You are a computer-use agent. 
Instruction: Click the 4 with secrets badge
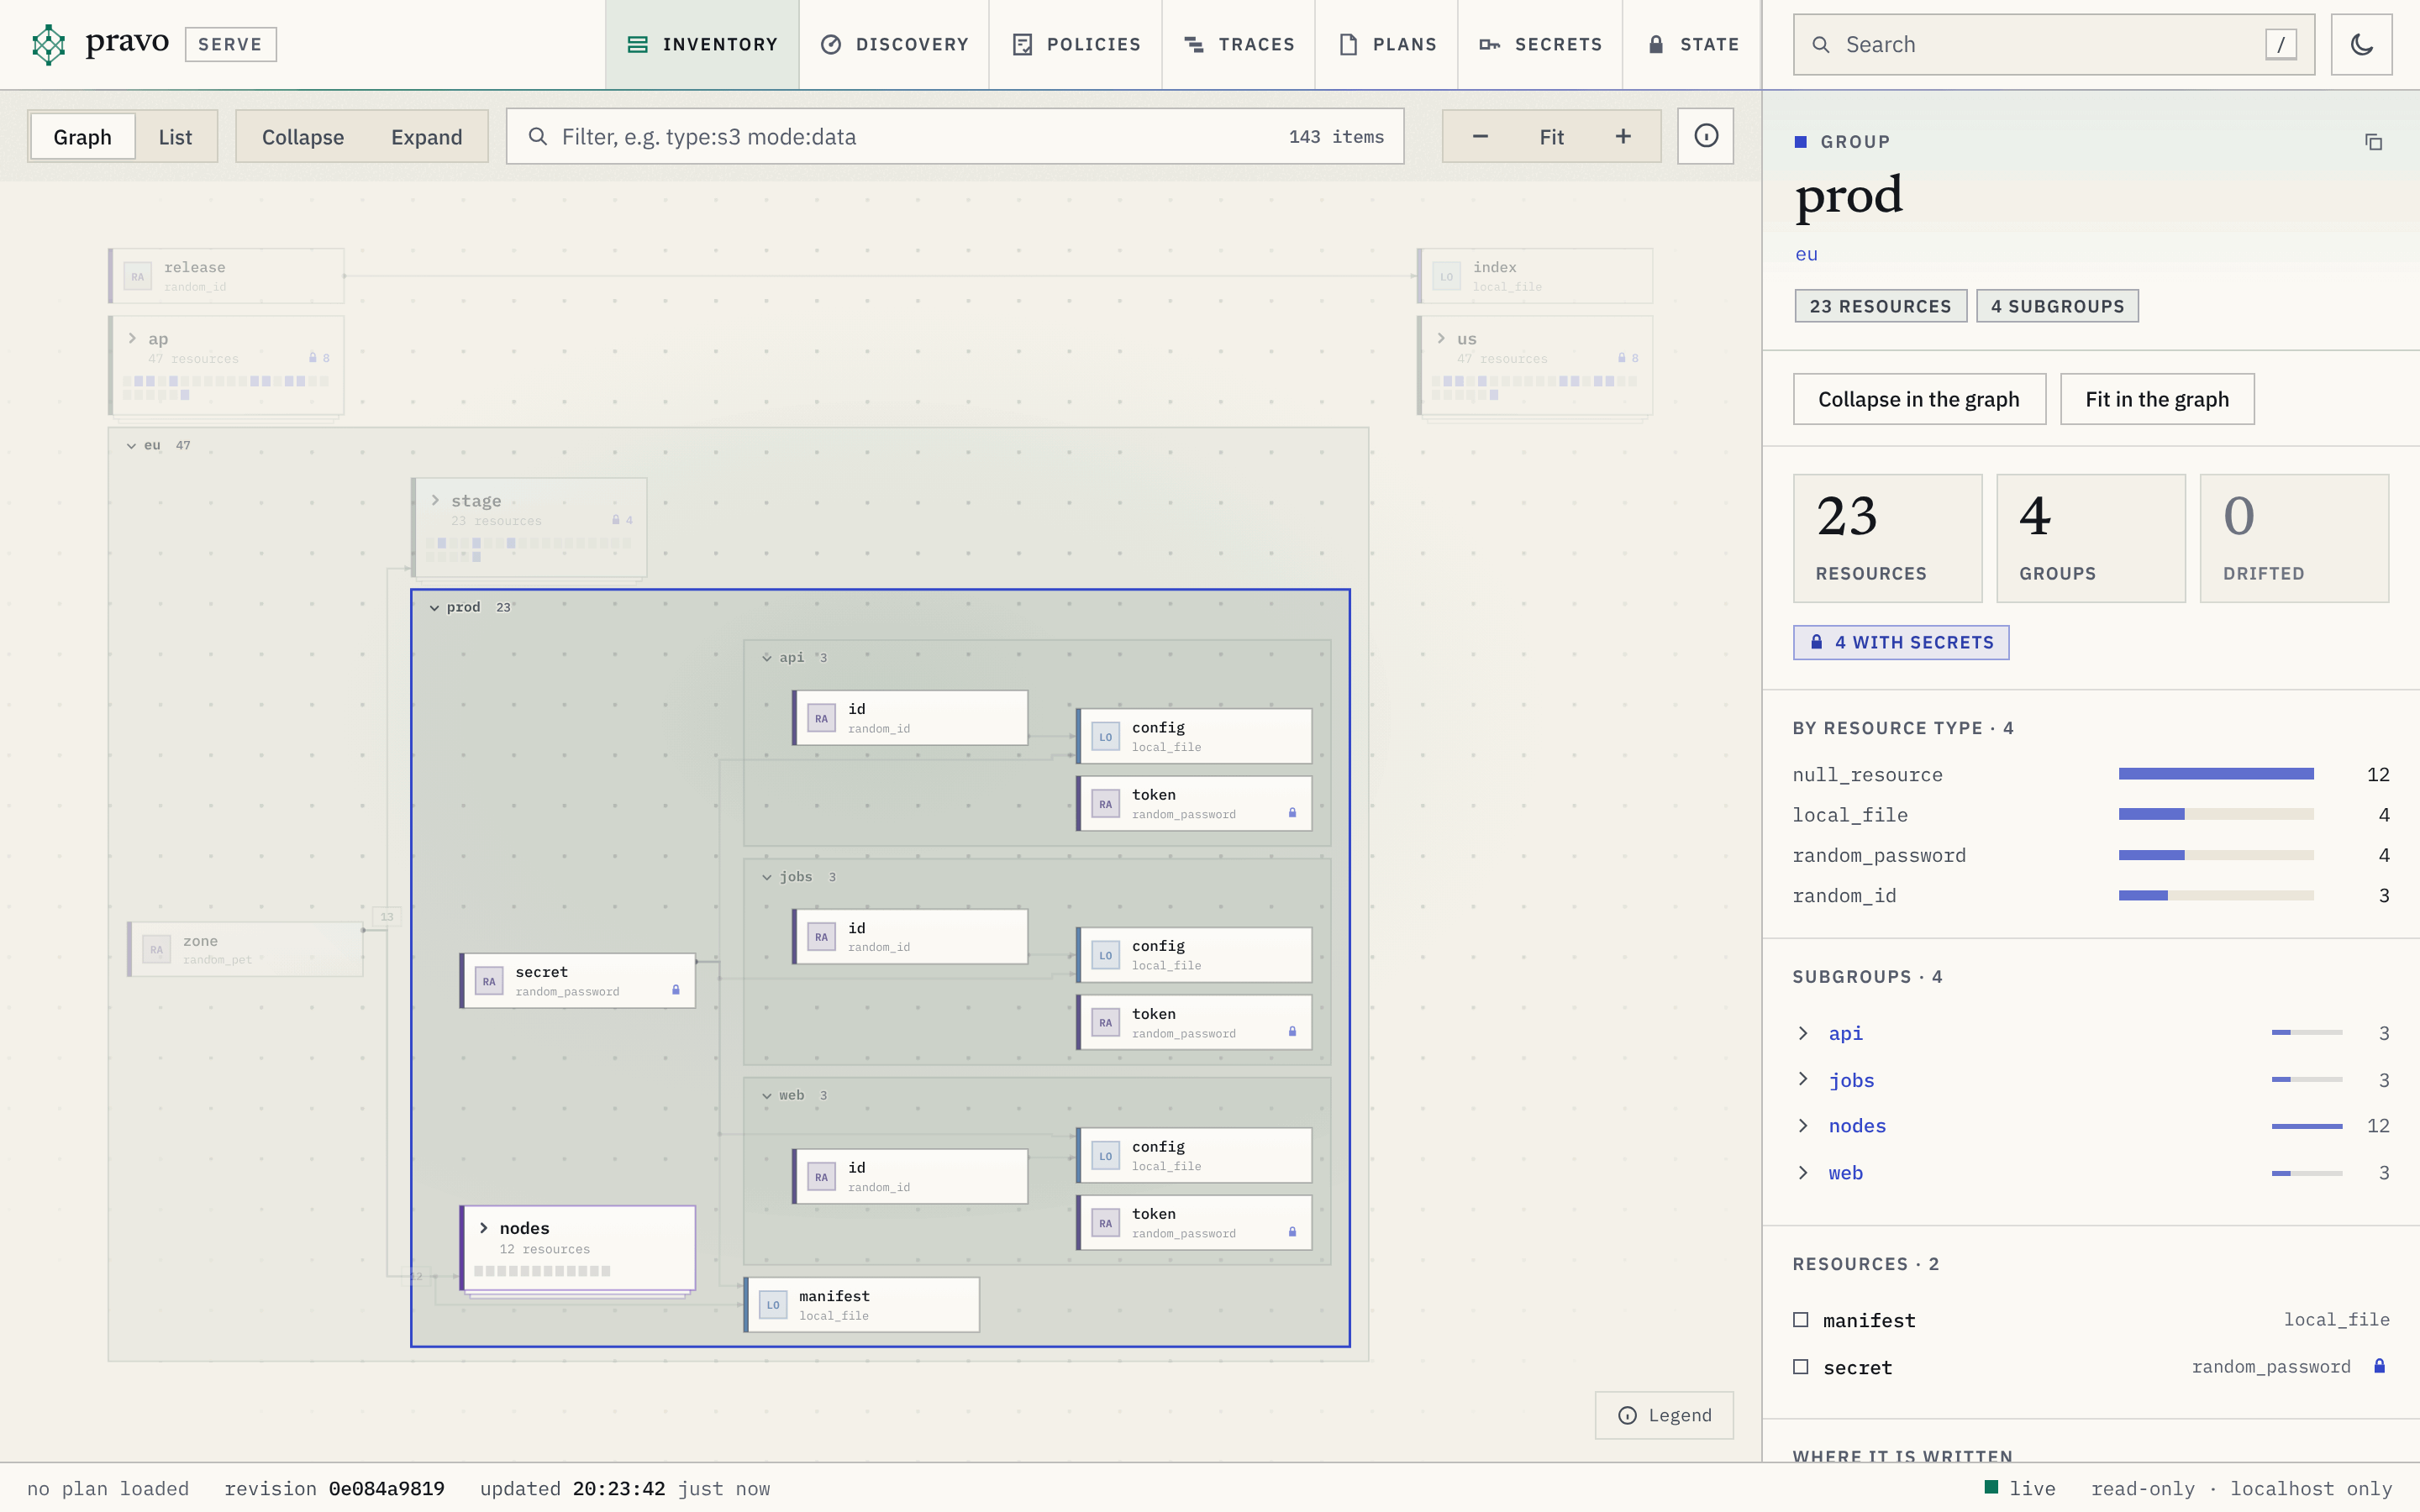tap(1901, 642)
